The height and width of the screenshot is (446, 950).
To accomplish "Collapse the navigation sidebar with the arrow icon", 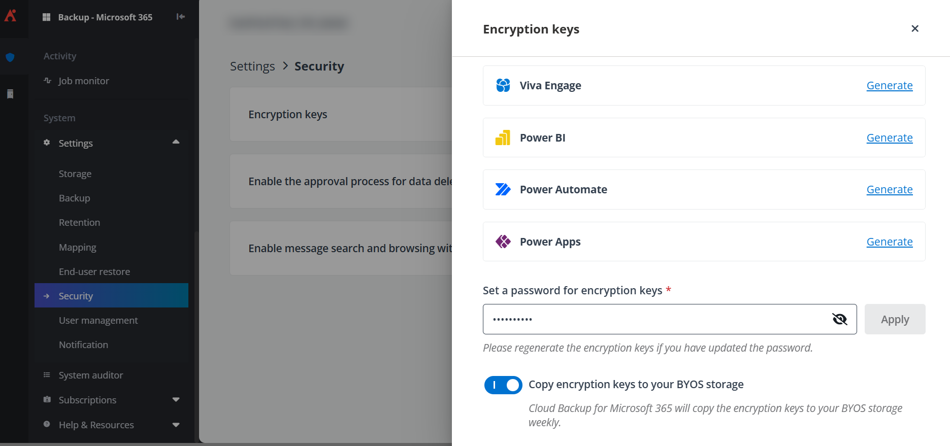I will [x=180, y=17].
